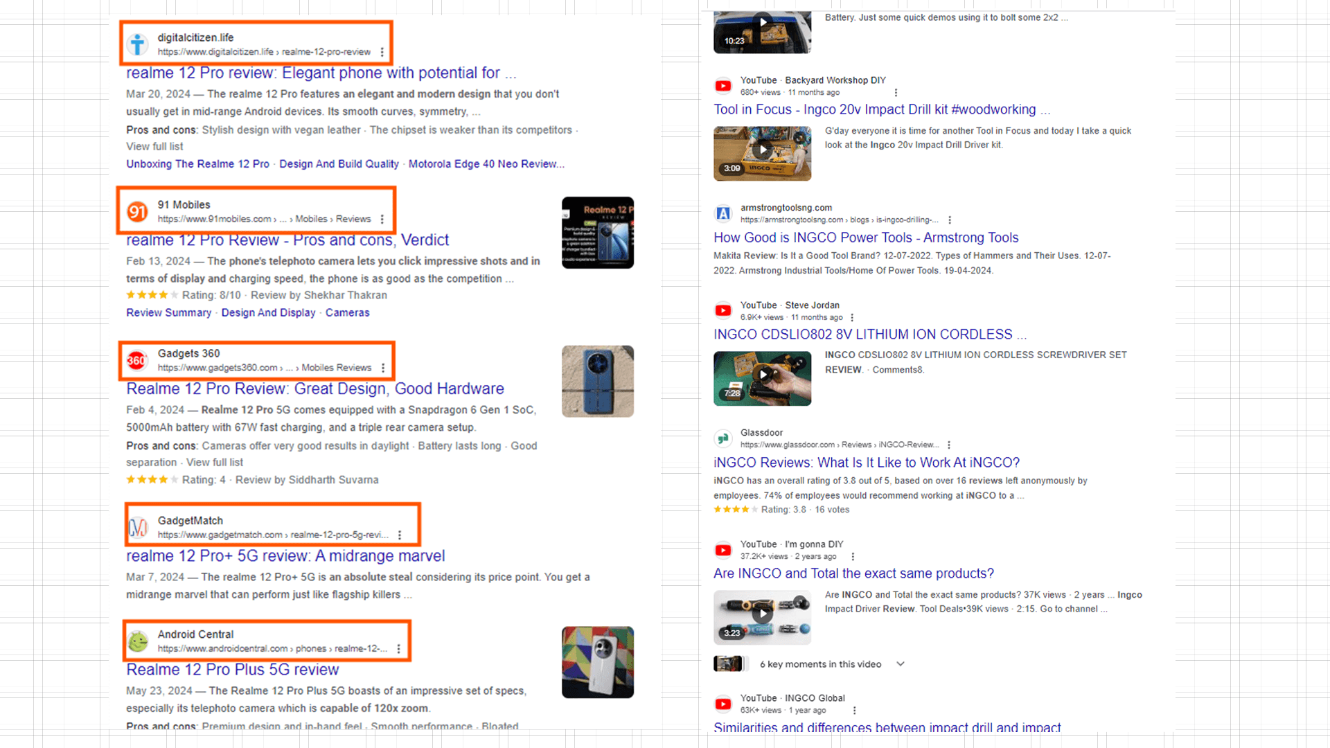The image size is (1330, 748).
Task: Open How Good is INGCO Power Tools link
Action: click(866, 238)
